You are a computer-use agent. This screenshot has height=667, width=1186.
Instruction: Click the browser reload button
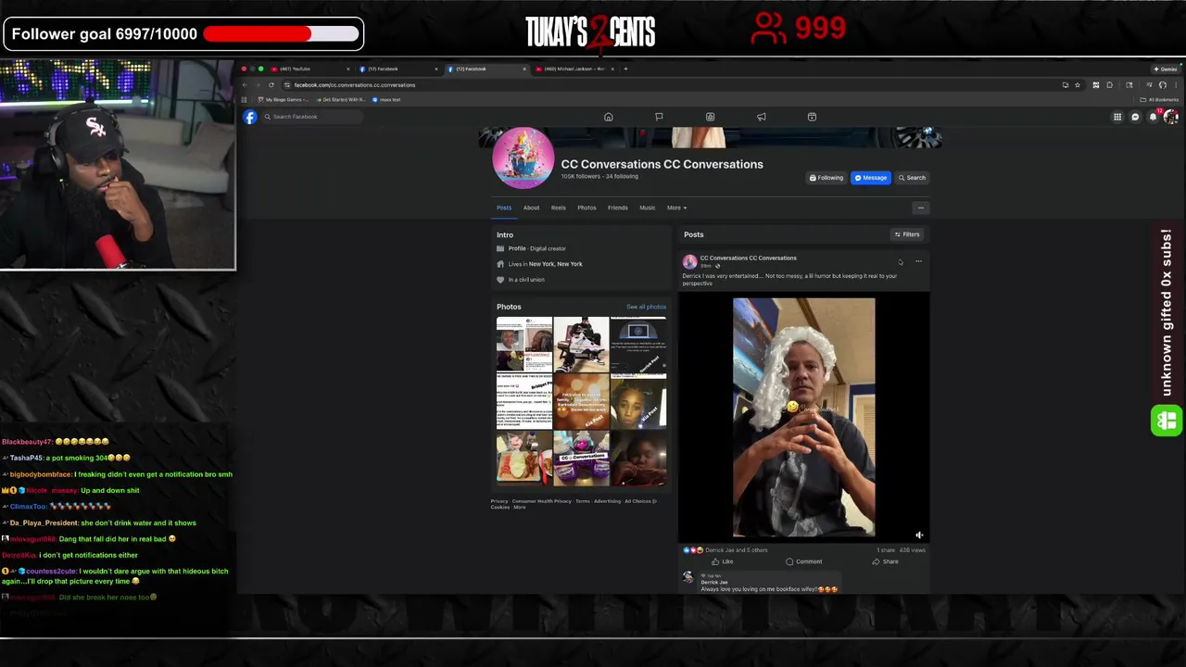pyautogui.click(x=271, y=85)
